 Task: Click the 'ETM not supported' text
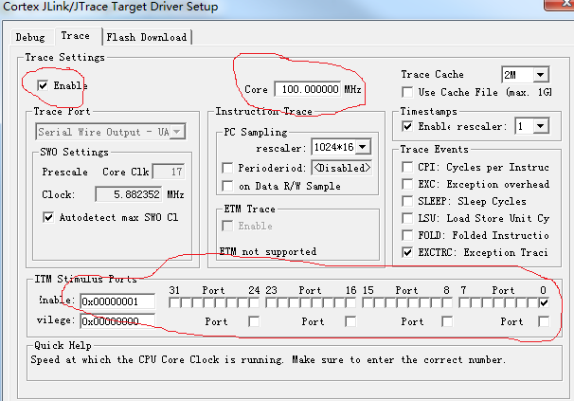click(x=268, y=251)
